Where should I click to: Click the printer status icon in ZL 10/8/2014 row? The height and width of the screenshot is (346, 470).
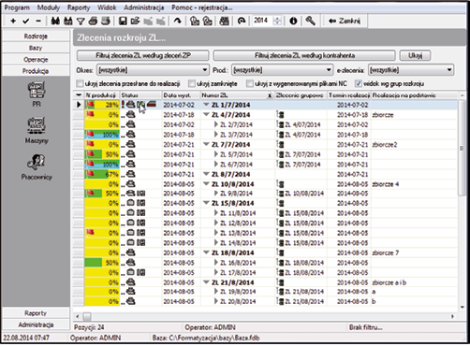[x=131, y=184]
